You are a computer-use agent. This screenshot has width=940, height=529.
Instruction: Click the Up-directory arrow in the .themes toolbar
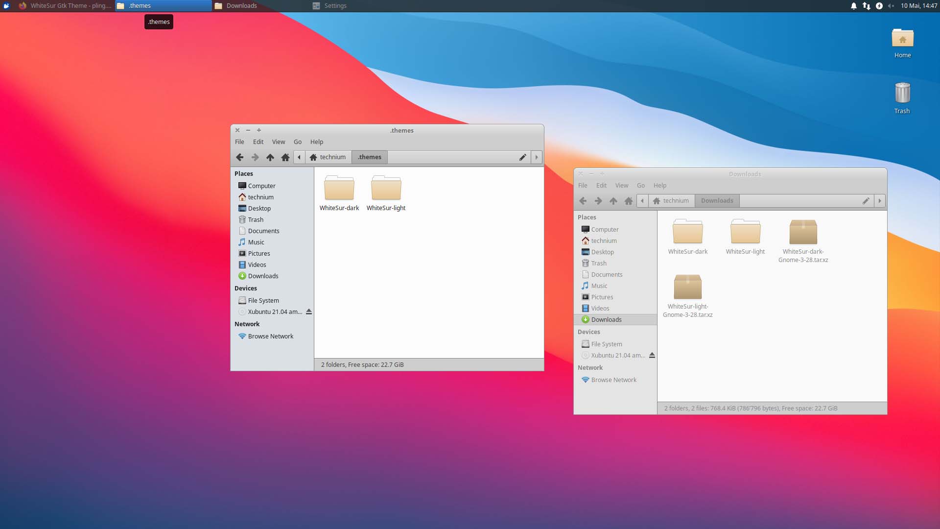point(270,157)
